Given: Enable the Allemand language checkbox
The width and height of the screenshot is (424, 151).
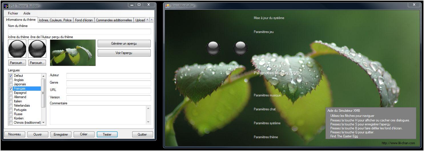Looking at the screenshot, I should pos(11,97).
